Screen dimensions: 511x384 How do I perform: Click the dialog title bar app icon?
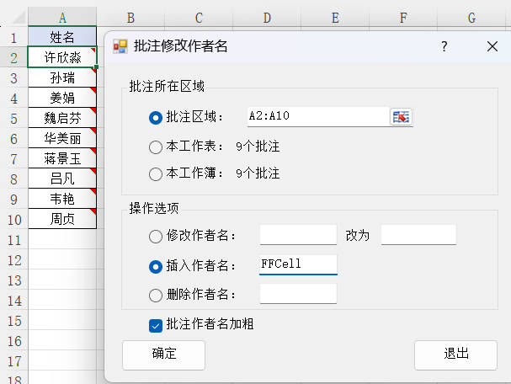(x=120, y=47)
